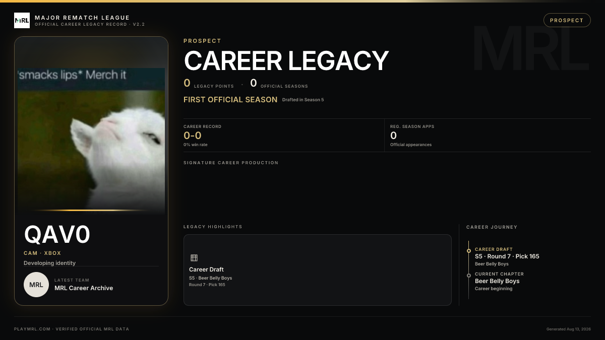The height and width of the screenshot is (340, 605).
Task: Select the Current Chapter timeline marker
Action: [x=469, y=276]
